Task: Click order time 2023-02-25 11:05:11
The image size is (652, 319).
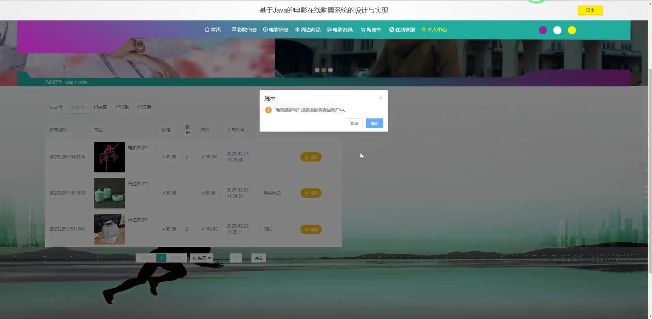Action: click(238, 229)
